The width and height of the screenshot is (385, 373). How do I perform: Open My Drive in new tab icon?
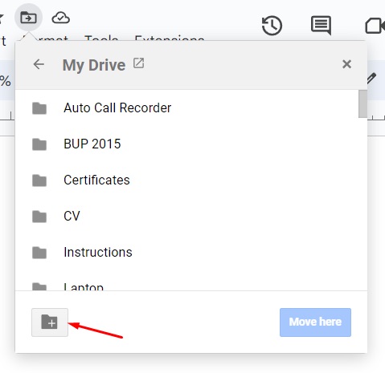click(x=138, y=63)
